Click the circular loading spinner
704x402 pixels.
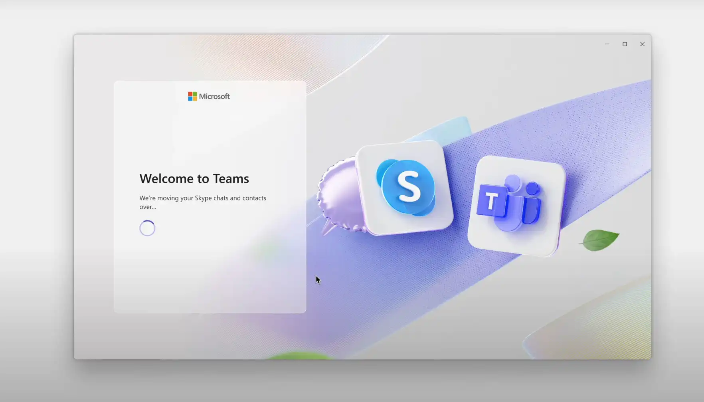pos(147,228)
